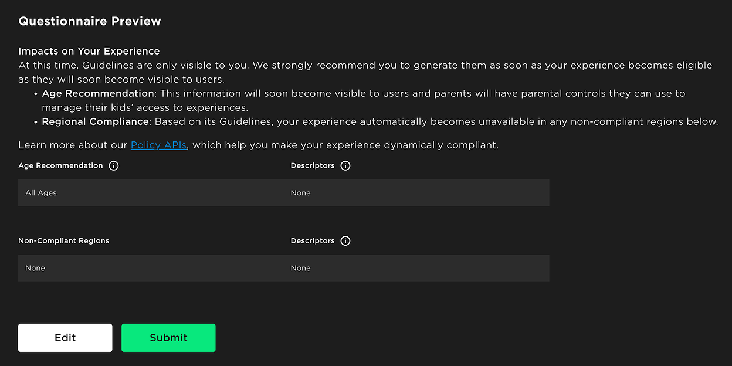This screenshot has width=732, height=366.
Task: Open the top Descriptors info tooltip
Action: click(345, 165)
